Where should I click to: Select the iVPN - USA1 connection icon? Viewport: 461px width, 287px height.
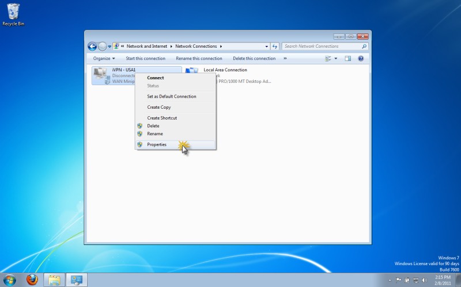[x=102, y=75]
